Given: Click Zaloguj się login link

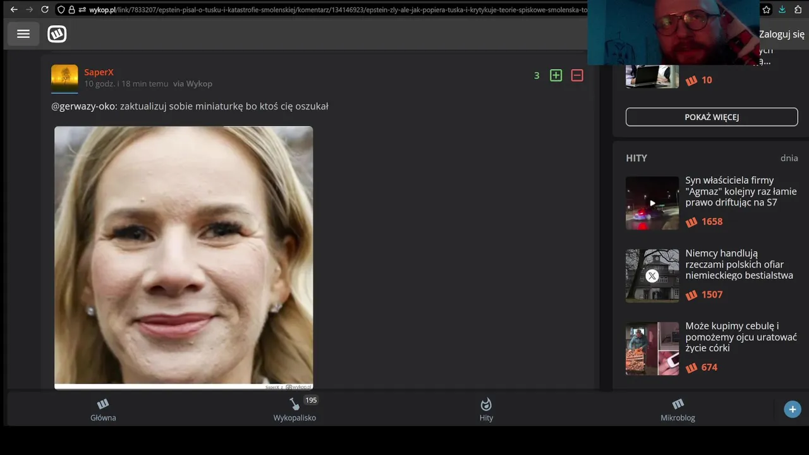Looking at the screenshot, I should [782, 34].
